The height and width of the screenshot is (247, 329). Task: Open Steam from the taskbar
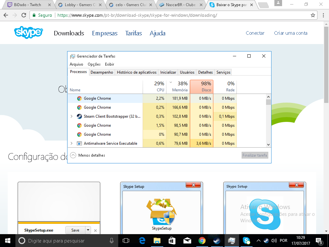click(217, 241)
